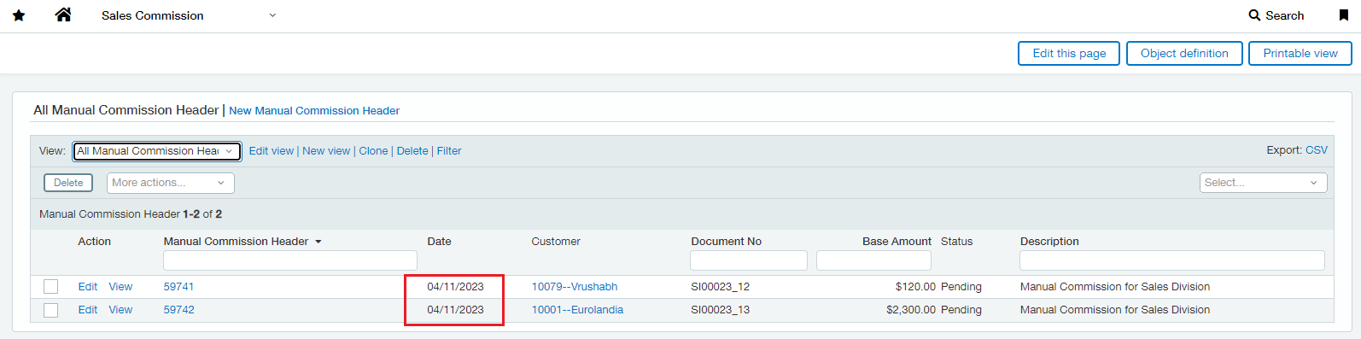Screen dimensions: 1361x339
Task: View record 59741
Action: [x=120, y=287]
